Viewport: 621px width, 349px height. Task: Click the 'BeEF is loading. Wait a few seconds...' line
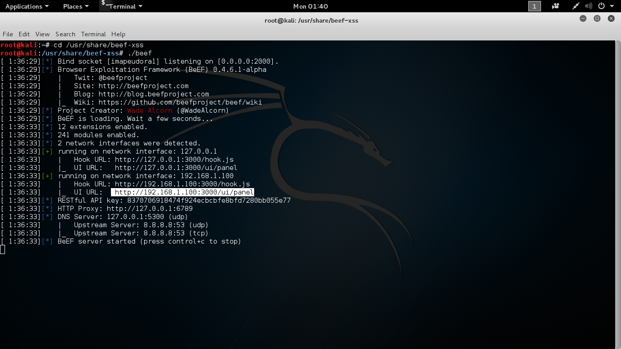click(x=135, y=119)
